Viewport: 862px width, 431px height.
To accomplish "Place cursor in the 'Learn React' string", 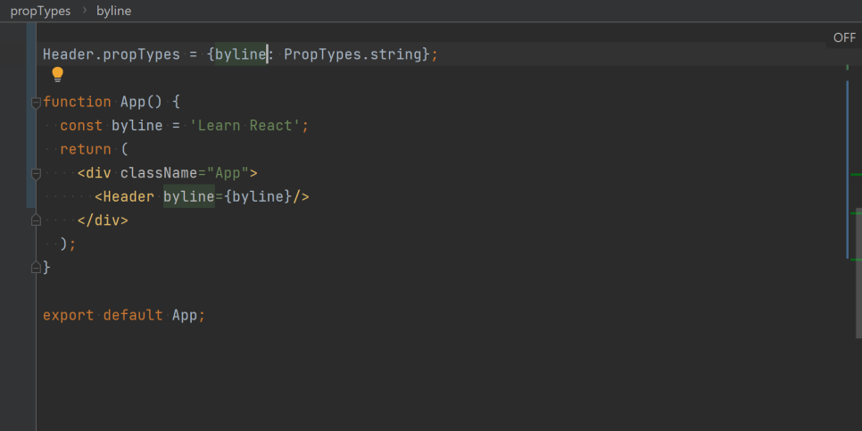I will [245, 126].
